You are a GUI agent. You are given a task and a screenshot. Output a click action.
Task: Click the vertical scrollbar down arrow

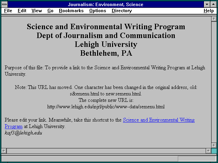[x=214, y=145]
